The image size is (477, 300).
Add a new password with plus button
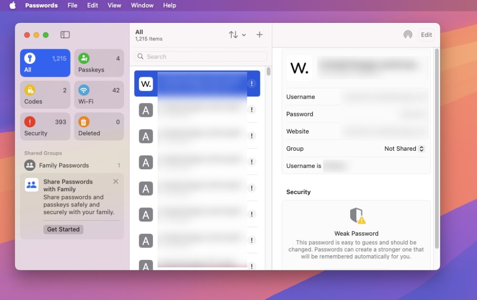(259, 35)
